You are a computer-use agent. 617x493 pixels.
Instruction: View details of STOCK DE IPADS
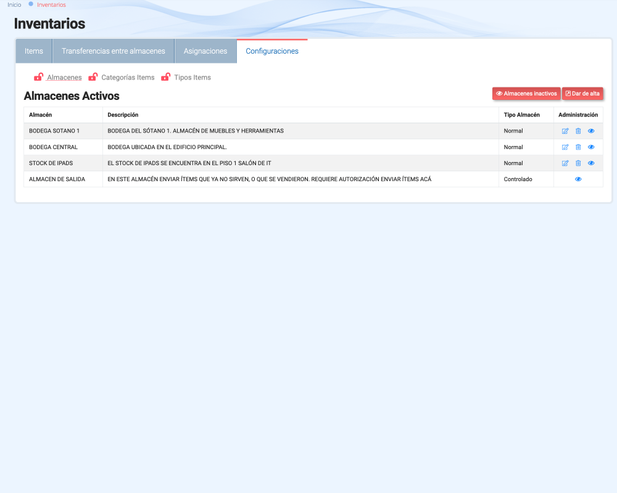(591, 163)
